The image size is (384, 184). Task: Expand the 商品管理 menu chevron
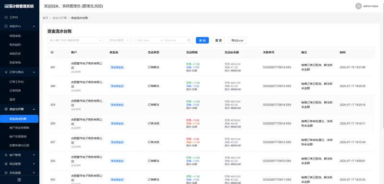pyautogui.click(x=34, y=164)
